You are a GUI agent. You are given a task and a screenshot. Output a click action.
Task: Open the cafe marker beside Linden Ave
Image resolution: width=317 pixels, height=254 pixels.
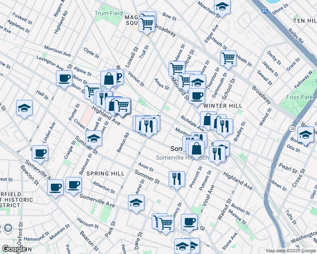pos(40,153)
